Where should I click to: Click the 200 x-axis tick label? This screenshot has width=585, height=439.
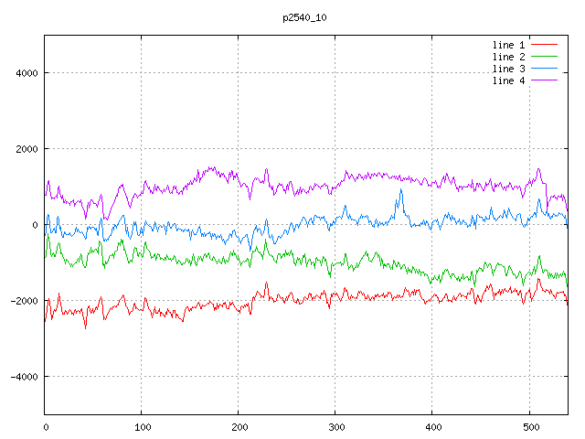coord(239,426)
